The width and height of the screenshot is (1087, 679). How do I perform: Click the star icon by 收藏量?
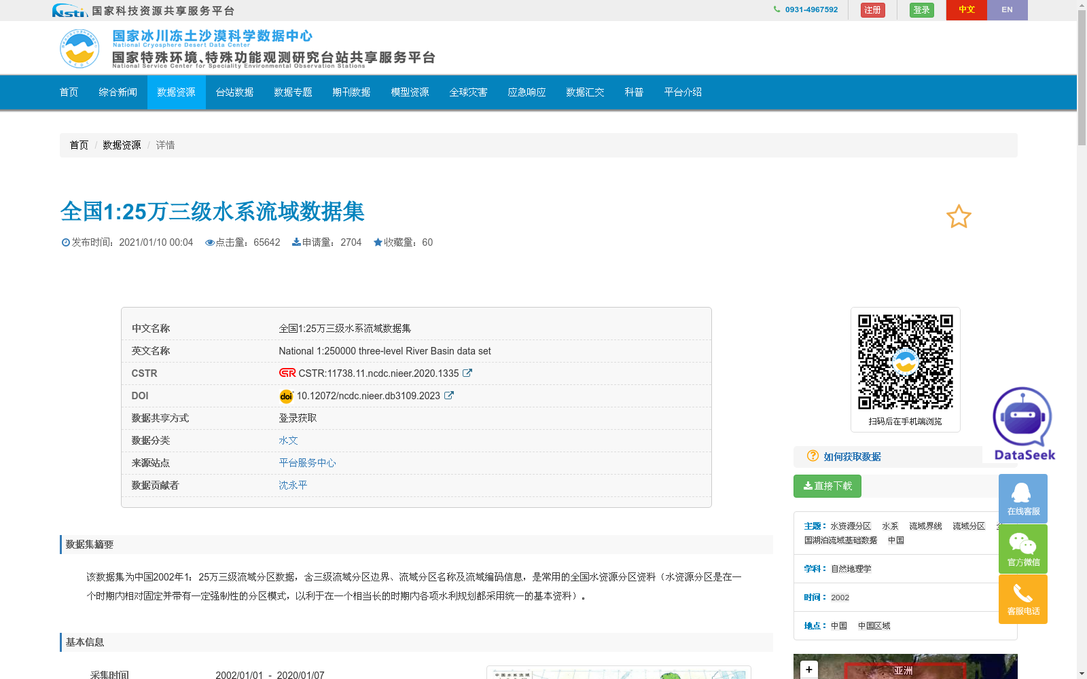378,242
